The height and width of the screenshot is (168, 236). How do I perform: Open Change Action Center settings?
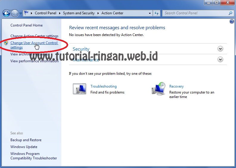tap(34, 36)
